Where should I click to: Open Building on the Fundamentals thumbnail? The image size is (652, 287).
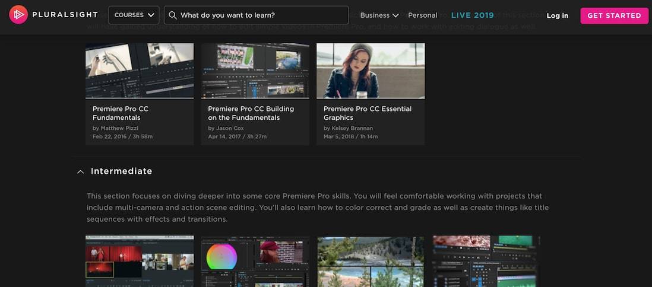(255, 71)
